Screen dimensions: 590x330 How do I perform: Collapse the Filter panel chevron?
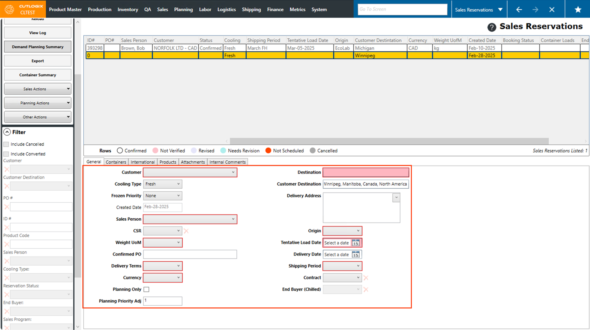click(x=7, y=132)
